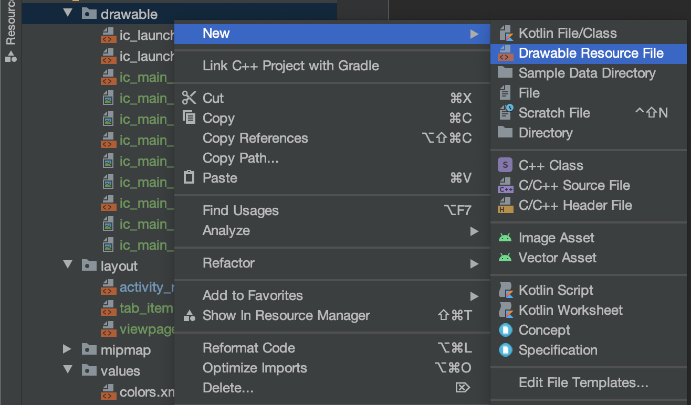Collapse the drawable folder

(68, 14)
